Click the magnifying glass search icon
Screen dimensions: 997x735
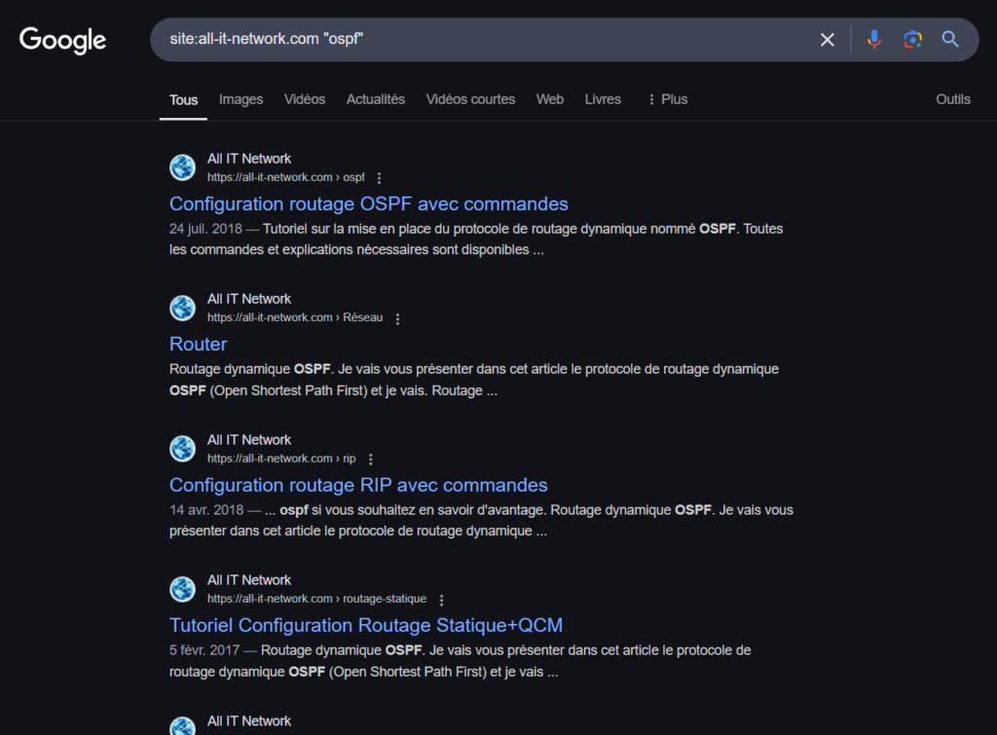(949, 39)
